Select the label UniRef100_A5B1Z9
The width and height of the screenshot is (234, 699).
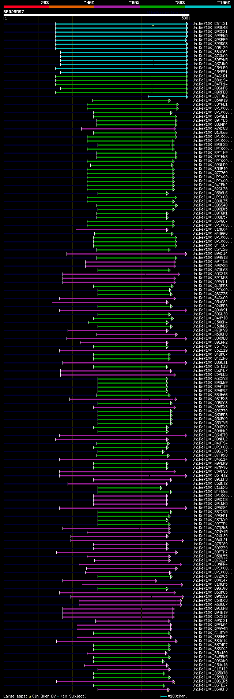(210, 48)
